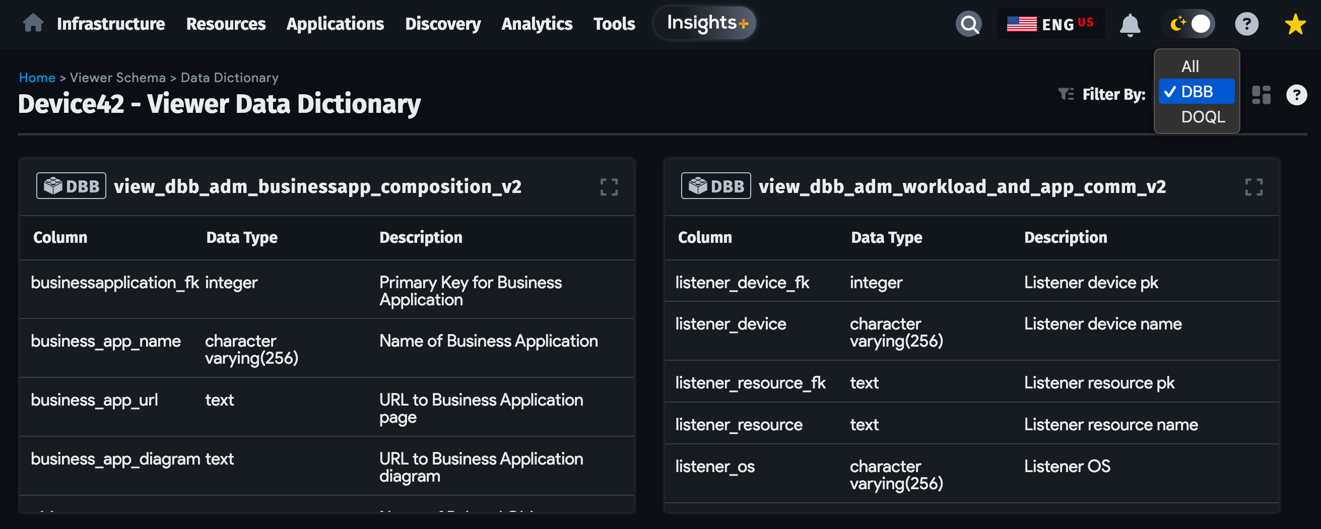Click 'Listener device pk' description

pos(1091,283)
